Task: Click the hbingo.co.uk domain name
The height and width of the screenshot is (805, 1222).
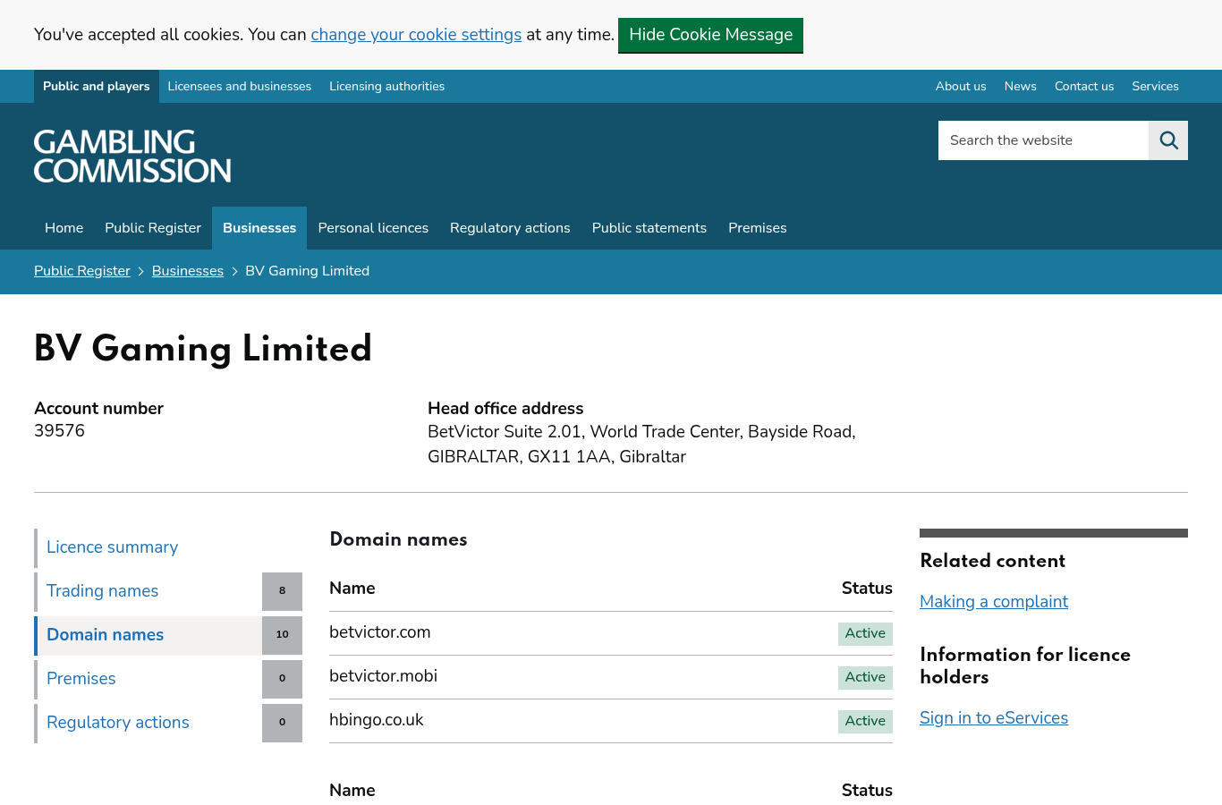Action: 377,720
